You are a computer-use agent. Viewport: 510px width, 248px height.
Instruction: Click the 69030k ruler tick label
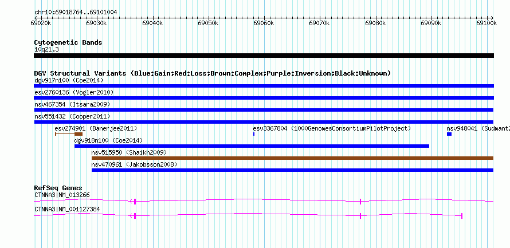point(97,23)
